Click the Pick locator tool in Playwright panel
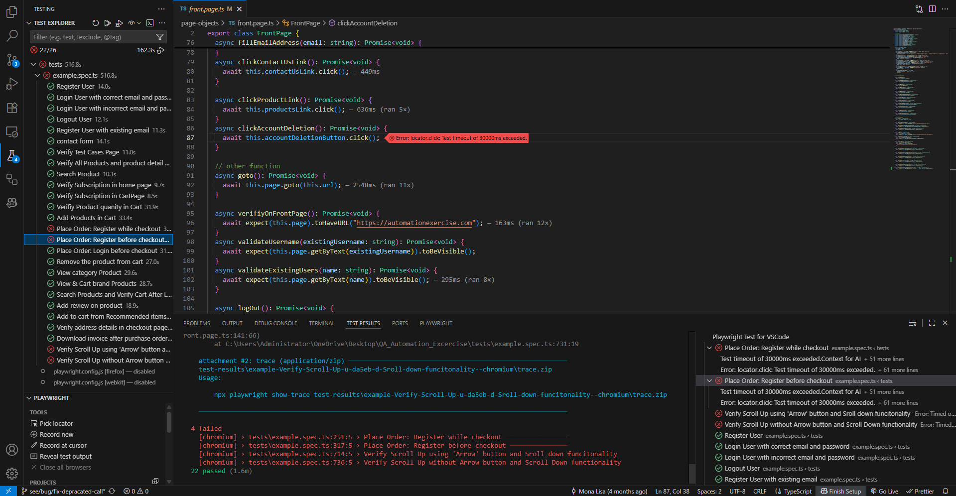The width and height of the screenshot is (956, 496). point(55,423)
